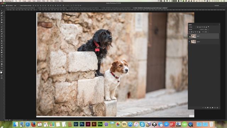Lock image pixels with brush icon

(194, 32)
